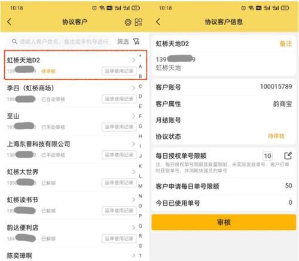Tap the search magnifier icon
299x261 pixels.
[x=14, y=41]
